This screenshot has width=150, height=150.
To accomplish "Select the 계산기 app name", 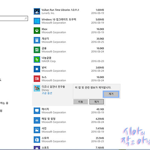I will [45, 39].
